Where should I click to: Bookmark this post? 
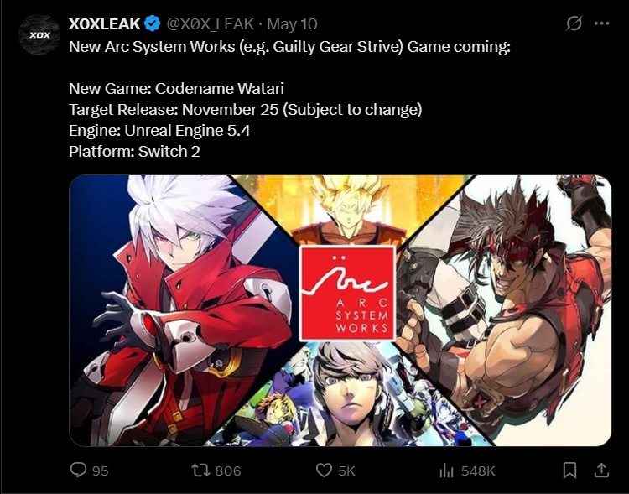[x=569, y=471]
